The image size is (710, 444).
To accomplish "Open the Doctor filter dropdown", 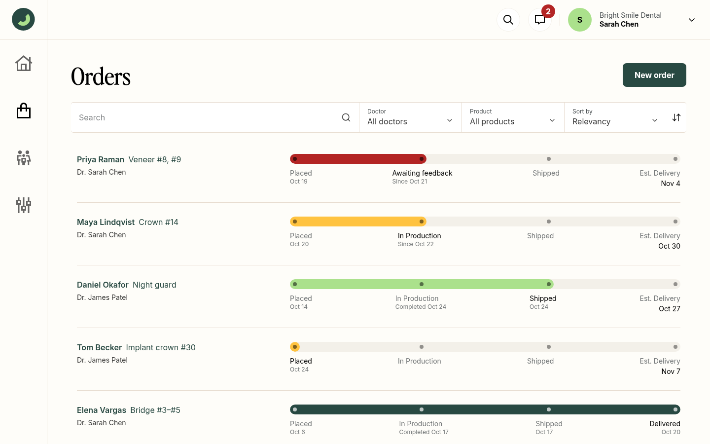I will click(410, 117).
